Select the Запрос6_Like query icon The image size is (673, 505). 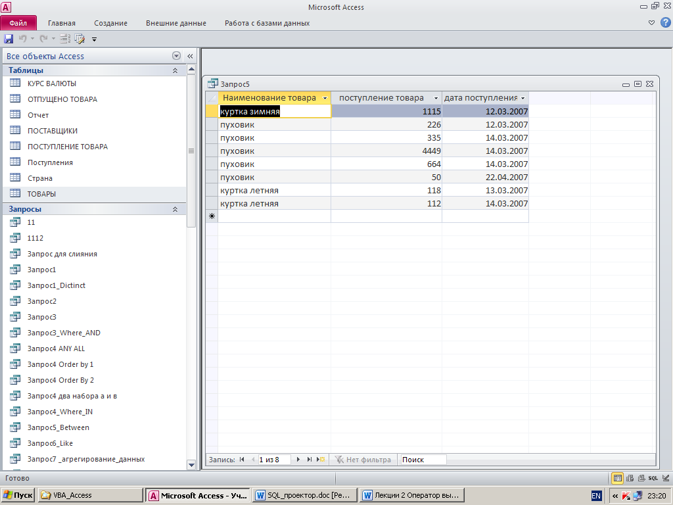15,443
